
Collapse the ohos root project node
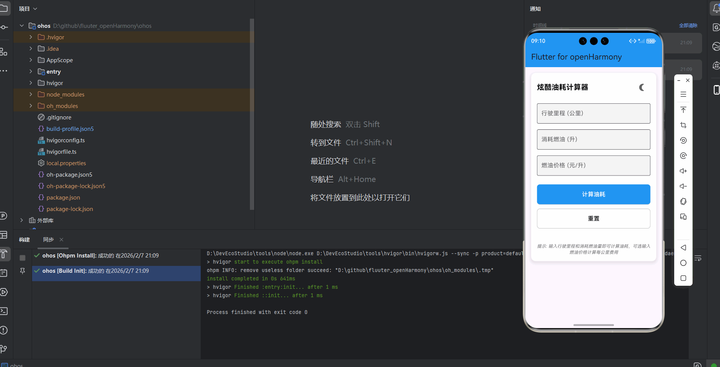[22, 26]
